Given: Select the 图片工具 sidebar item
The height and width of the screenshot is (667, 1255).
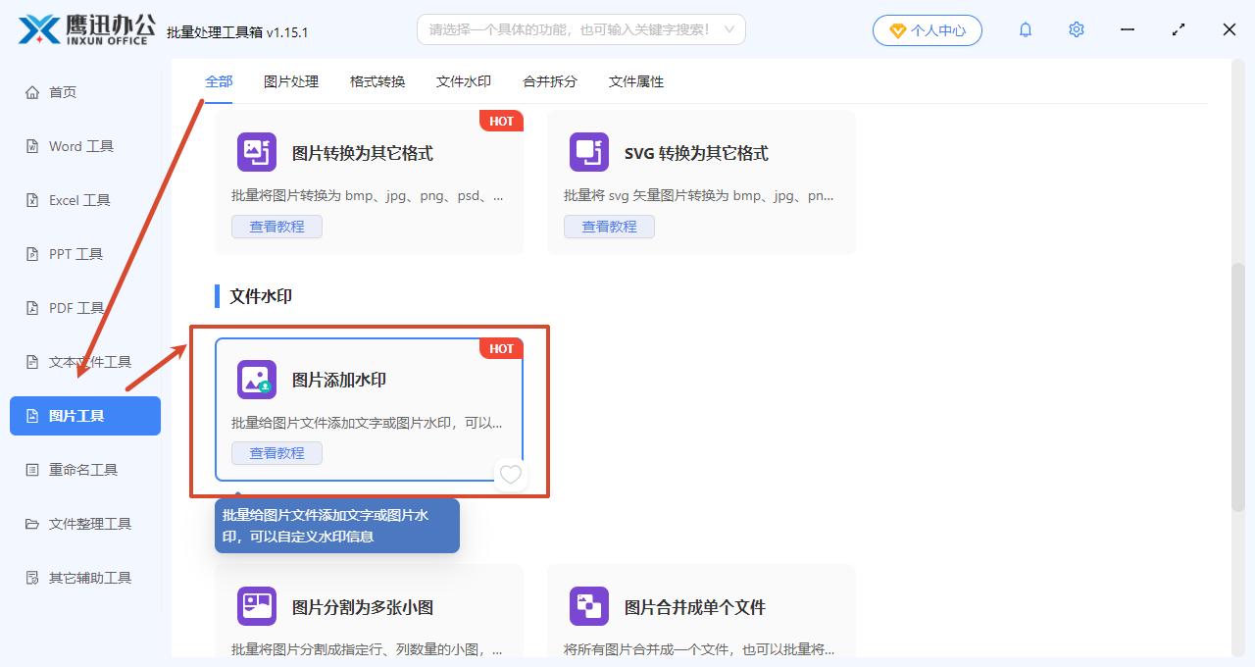Looking at the screenshot, I should pyautogui.click(x=85, y=416).
